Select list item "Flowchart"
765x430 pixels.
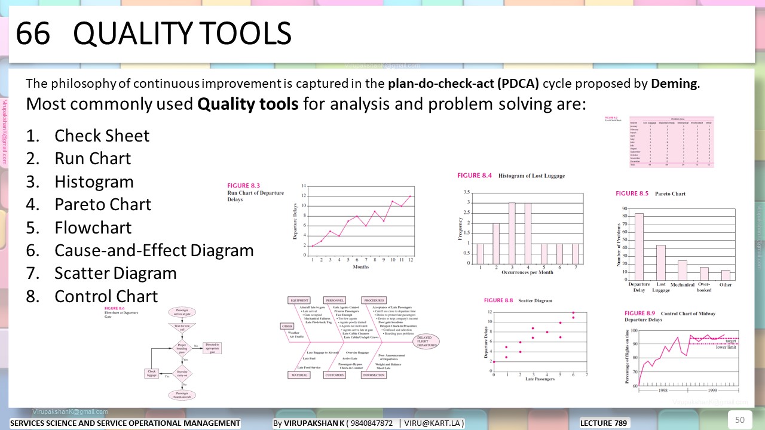93,228
